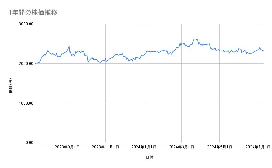Image resolution: width=272 pixels, height=168 pixels.
Task: Click the line's lowest dip before November 2023
Action: pyautogui.click(x=100, y=62)
